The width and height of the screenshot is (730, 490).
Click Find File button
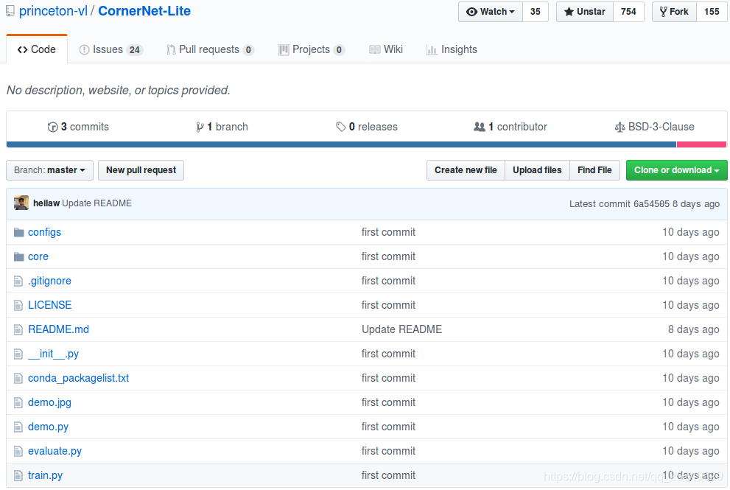(594, 170)
